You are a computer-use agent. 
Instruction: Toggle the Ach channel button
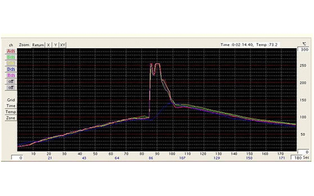11,51
